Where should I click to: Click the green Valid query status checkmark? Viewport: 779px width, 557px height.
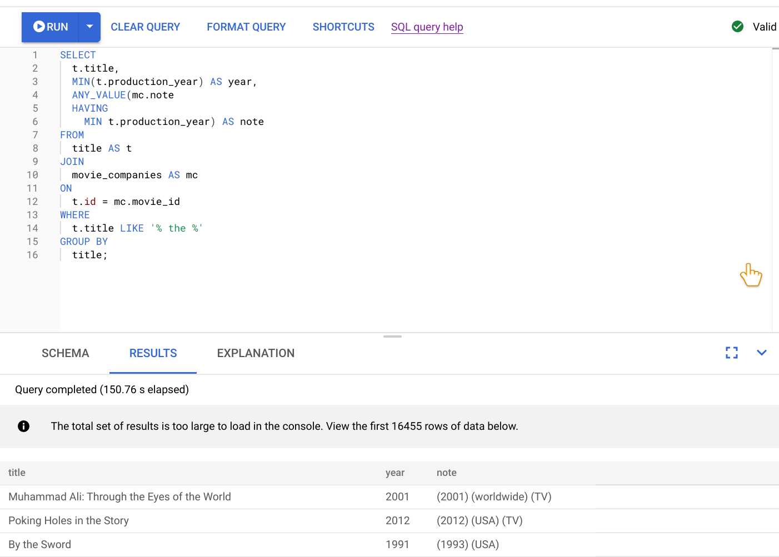point(738,26)
